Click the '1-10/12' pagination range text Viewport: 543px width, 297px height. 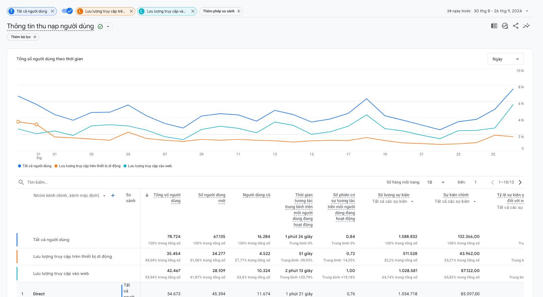point(506,182)
